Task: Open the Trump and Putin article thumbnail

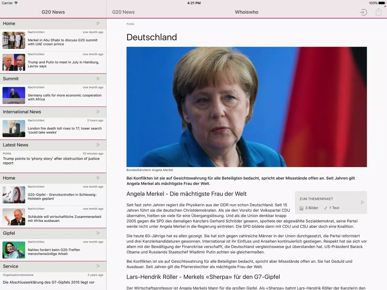Action: point(14,62)
